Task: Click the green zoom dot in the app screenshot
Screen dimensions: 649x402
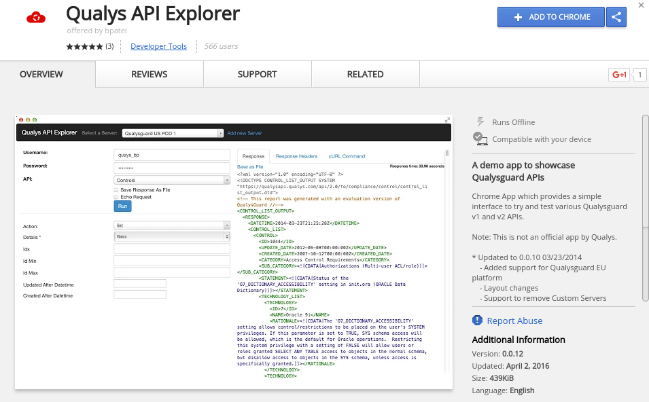Action: pyautogui.click(x=35, y=120)
